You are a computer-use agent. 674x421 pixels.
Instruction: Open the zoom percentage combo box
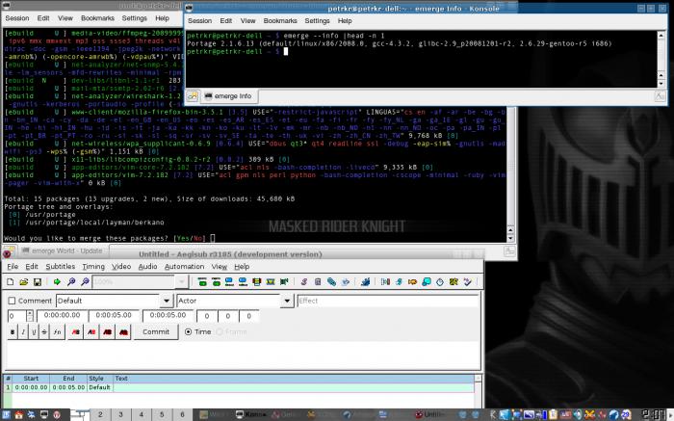tap(141, 281)
